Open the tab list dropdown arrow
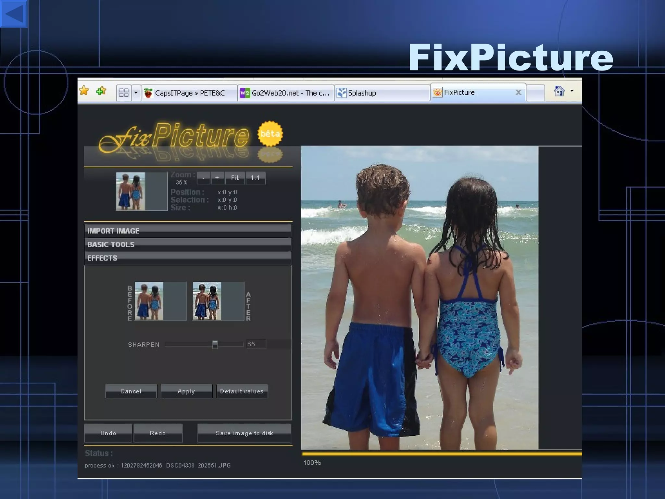 136,93
